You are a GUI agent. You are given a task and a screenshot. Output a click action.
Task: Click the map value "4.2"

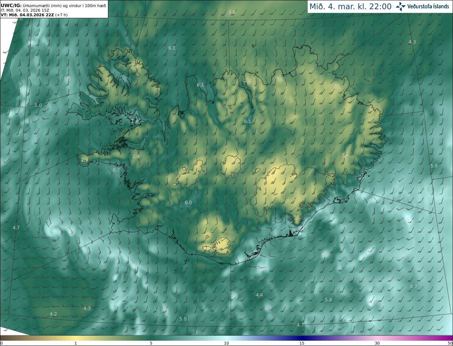pyautogui.click(x=53, y=314)
